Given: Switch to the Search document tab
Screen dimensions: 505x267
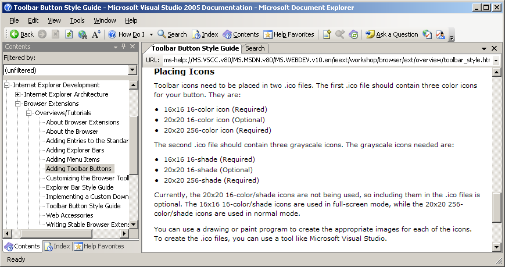Looking at the screenshot, I should [255, 49].
